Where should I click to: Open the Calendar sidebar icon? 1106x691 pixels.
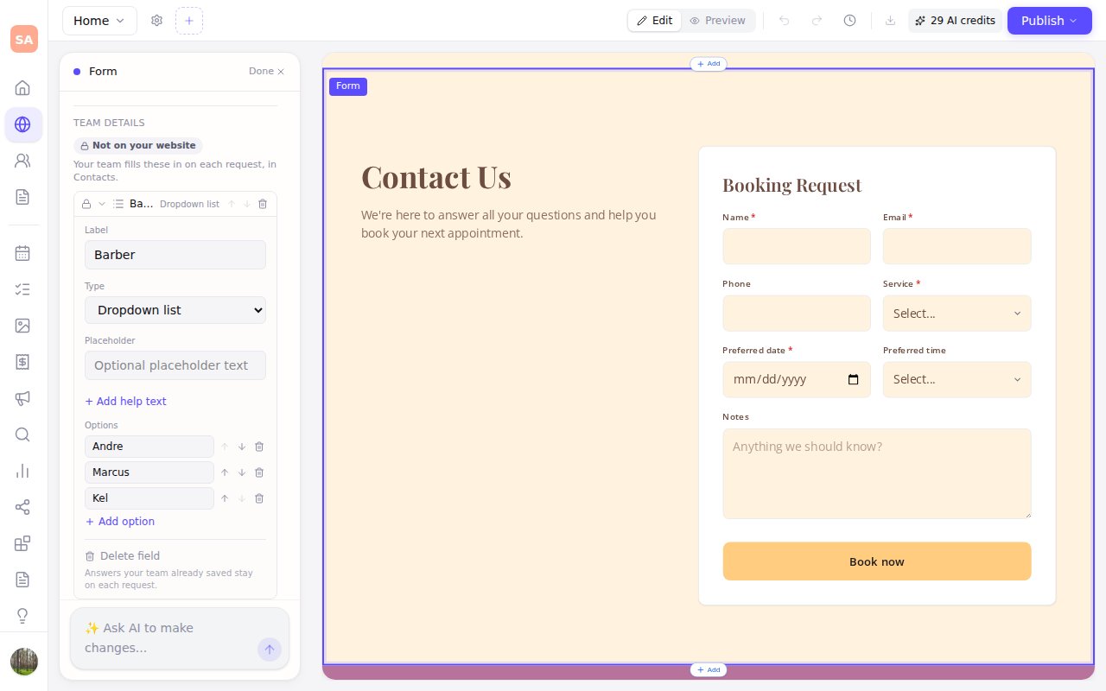click(22, 253)
